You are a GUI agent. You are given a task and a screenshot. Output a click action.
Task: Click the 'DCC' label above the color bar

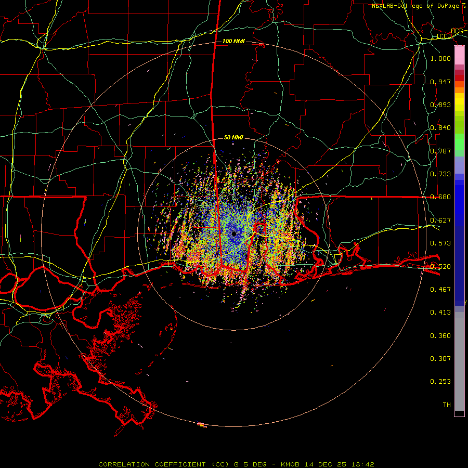(457, 31)
